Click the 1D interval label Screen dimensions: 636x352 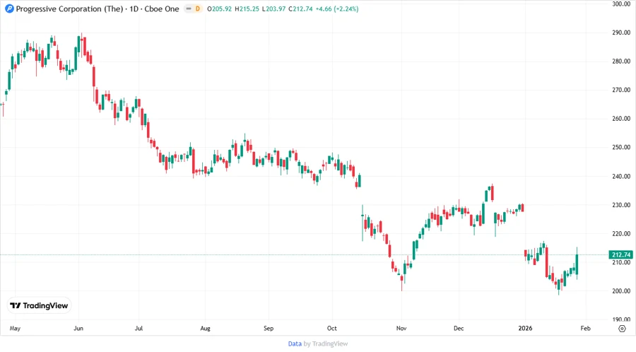(x=134, y=9)
